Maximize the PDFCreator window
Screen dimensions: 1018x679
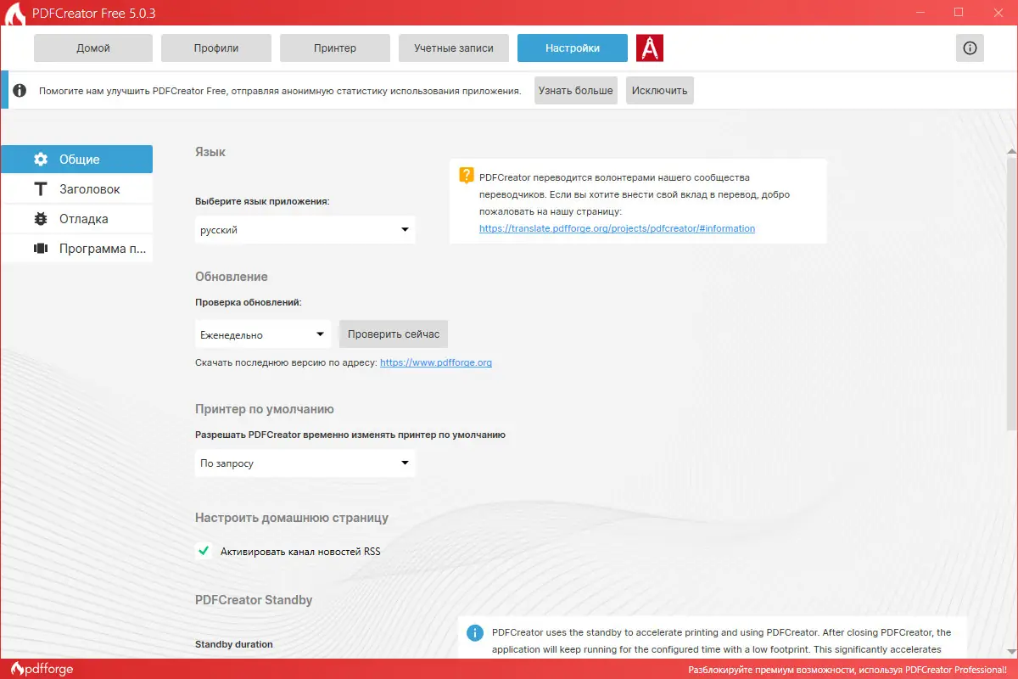click(x=959, y=13)
